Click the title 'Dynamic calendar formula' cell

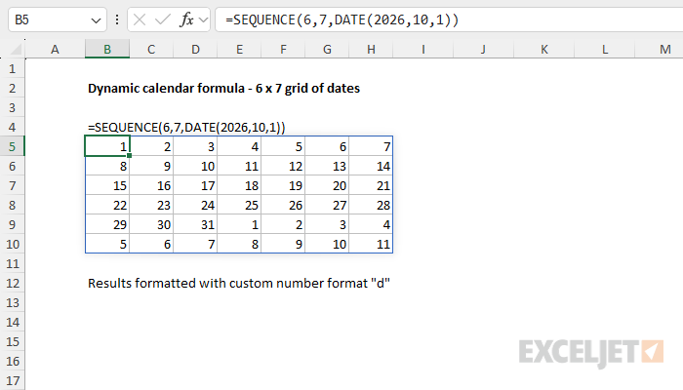[223, 89]
